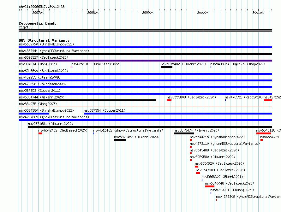The height and width of the screenshot is (212, 281).
Task: Click the black bar under nsv5875402
Action: (167, 67)
